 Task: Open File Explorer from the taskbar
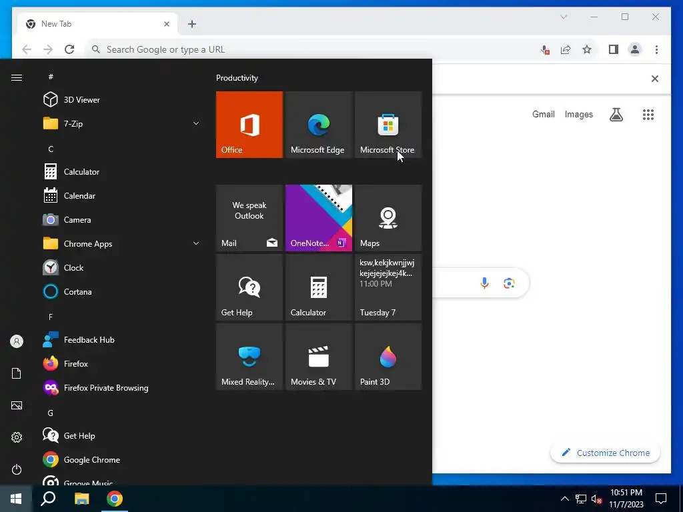point(81,499)
